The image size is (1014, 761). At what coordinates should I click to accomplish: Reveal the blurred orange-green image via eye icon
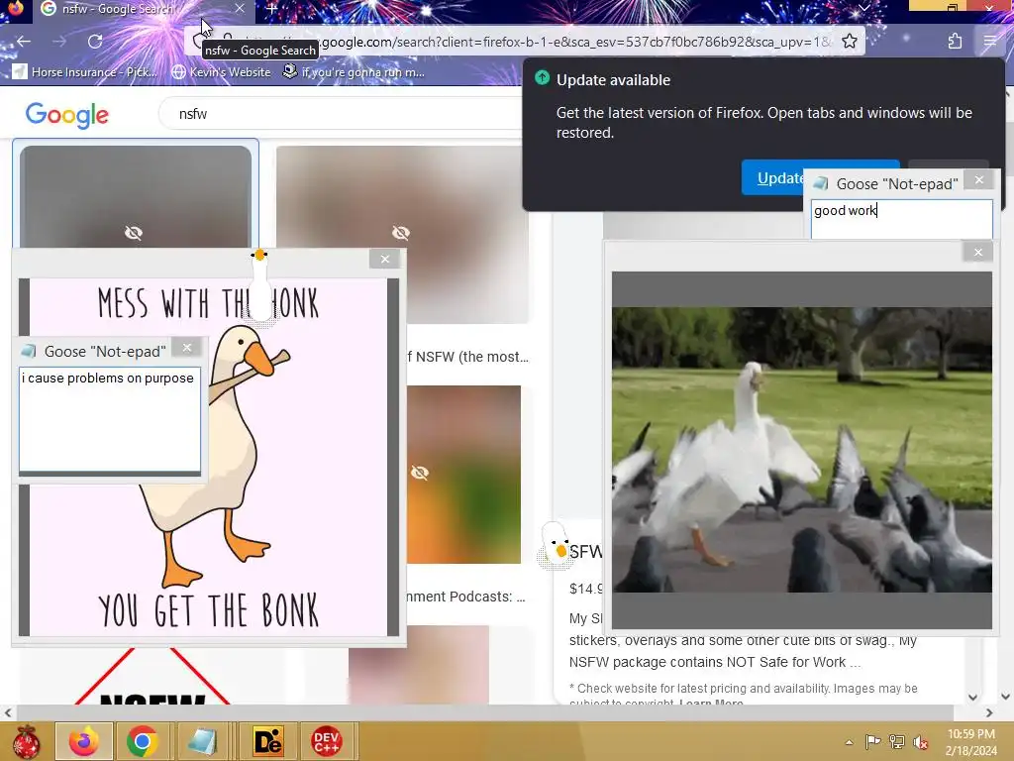pyautogui.click(x=420, y=473)
